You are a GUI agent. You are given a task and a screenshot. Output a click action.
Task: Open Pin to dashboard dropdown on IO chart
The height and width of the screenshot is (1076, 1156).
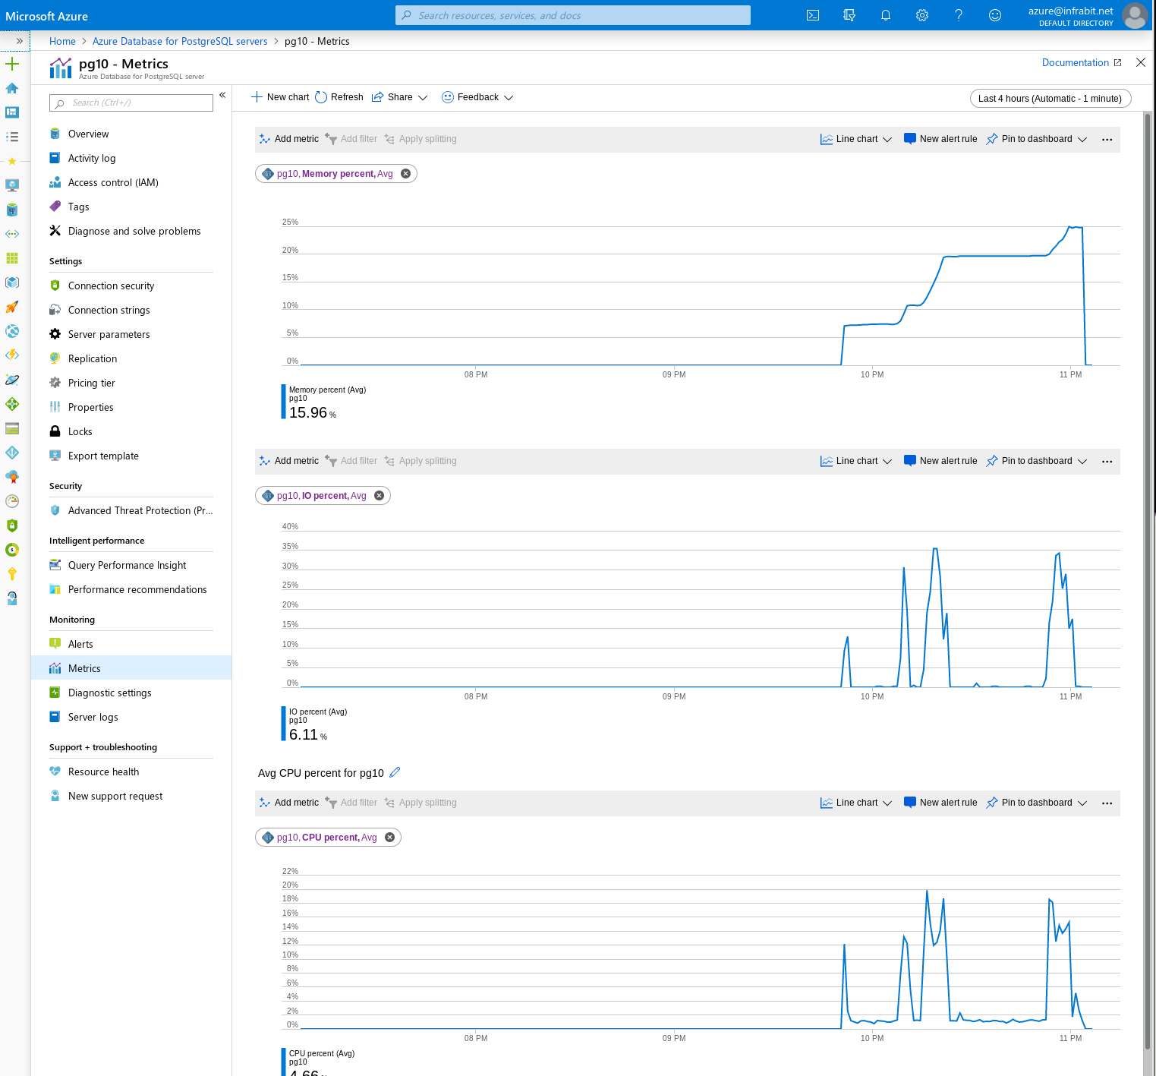click(x=1037, y=461)
